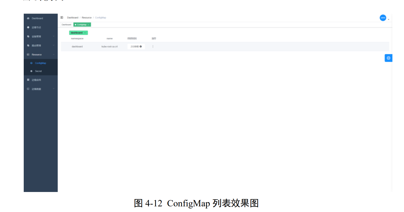The image size is (404, 212).
Task: Click the name column header
Action: click(110, 39)
